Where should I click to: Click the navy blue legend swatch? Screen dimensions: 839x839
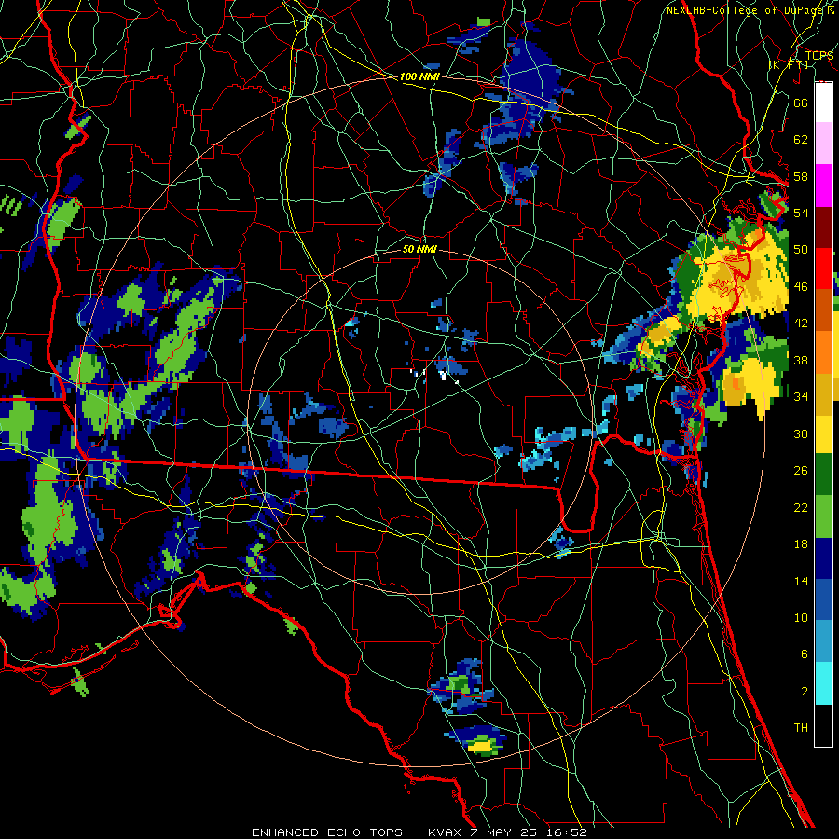[823, 558]
